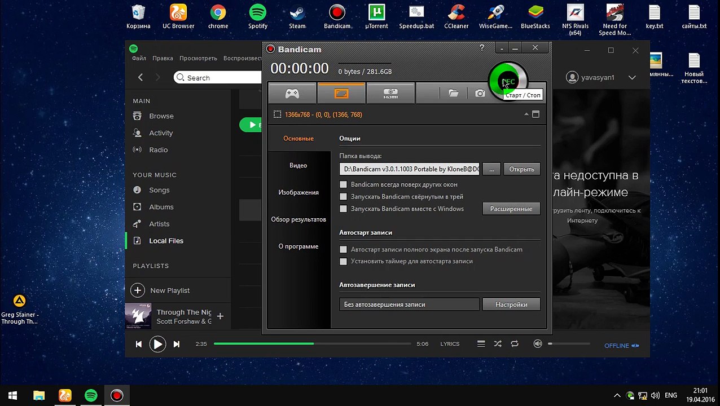Click the browse '...' button for output folder
This screenshot has height=406, width=720.
[x=491, y=169]
